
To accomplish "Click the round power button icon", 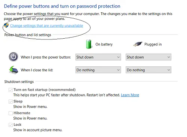I will pyautogui.click(x=13, y=57).
